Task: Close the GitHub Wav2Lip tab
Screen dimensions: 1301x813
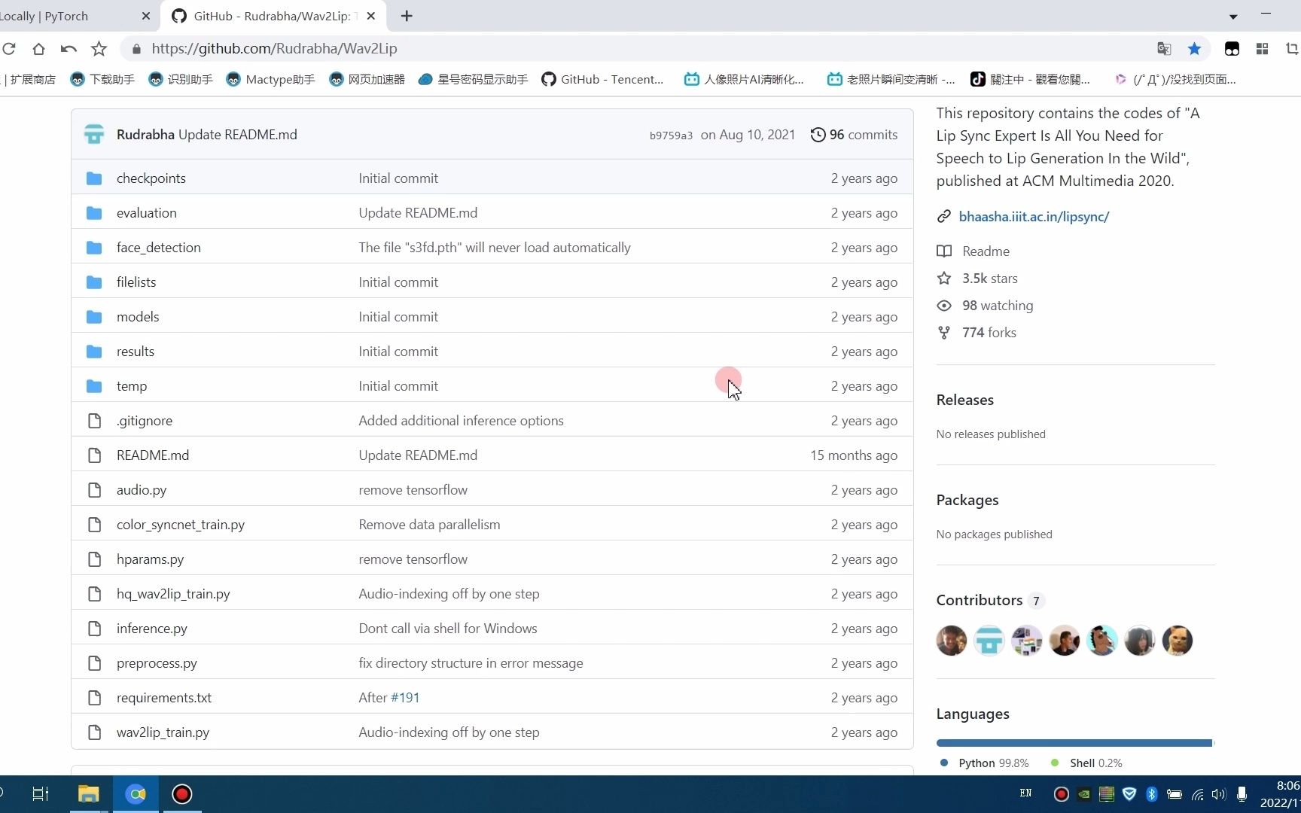Action: pos(371,16)
